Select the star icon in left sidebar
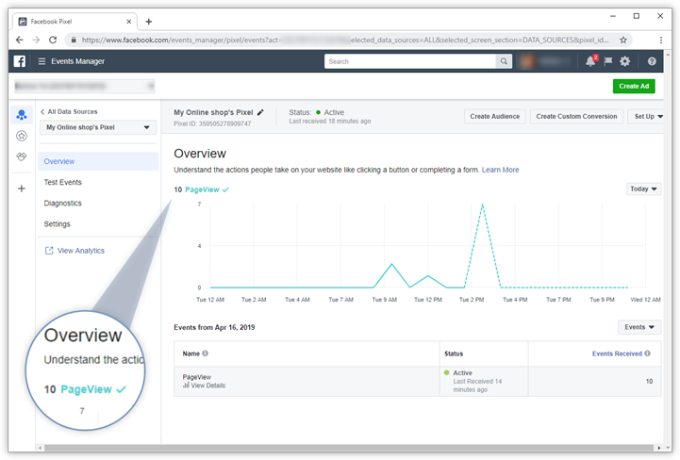 pos(22,136)
